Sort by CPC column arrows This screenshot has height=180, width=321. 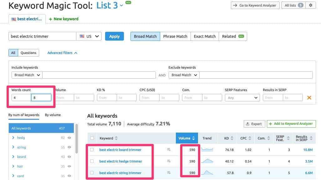pos(250,138)
